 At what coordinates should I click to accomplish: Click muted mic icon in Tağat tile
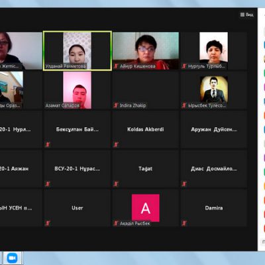116,184
